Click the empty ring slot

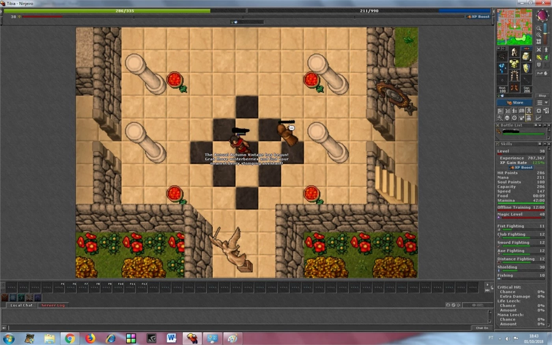coord(502,80)
